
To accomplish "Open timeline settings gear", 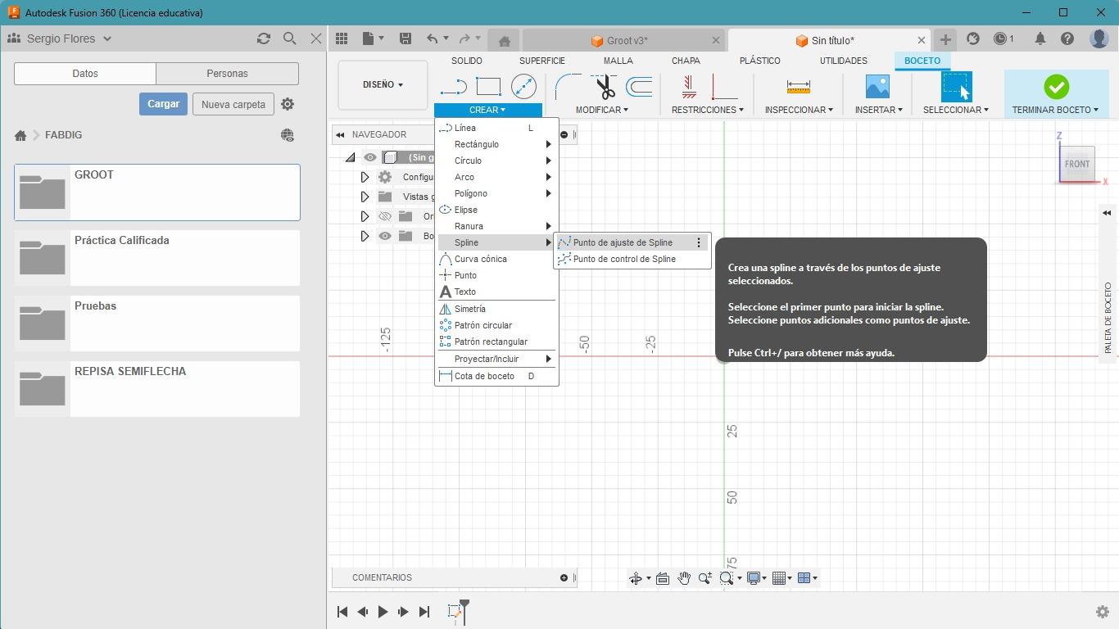I will tap(1103, 612).
